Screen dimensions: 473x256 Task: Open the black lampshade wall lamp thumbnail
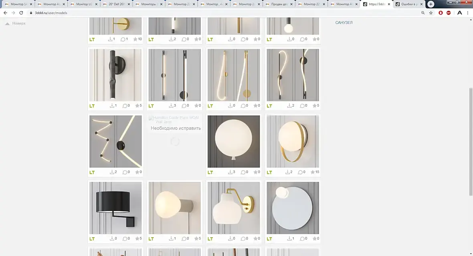[115, 208]
